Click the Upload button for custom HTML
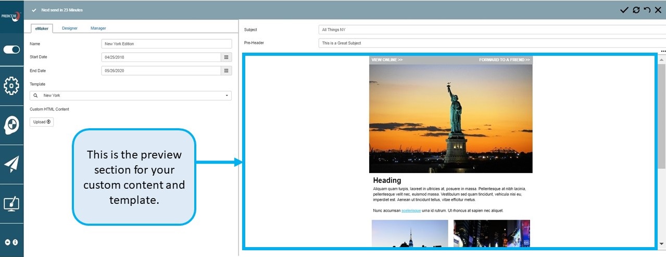Image resolution: width=666 pixels, height=257 pixels. pos(42,122)
